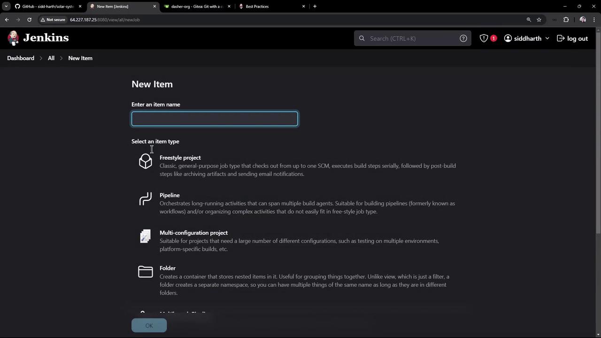Open the All view breadcrumb

coord(51,58)
